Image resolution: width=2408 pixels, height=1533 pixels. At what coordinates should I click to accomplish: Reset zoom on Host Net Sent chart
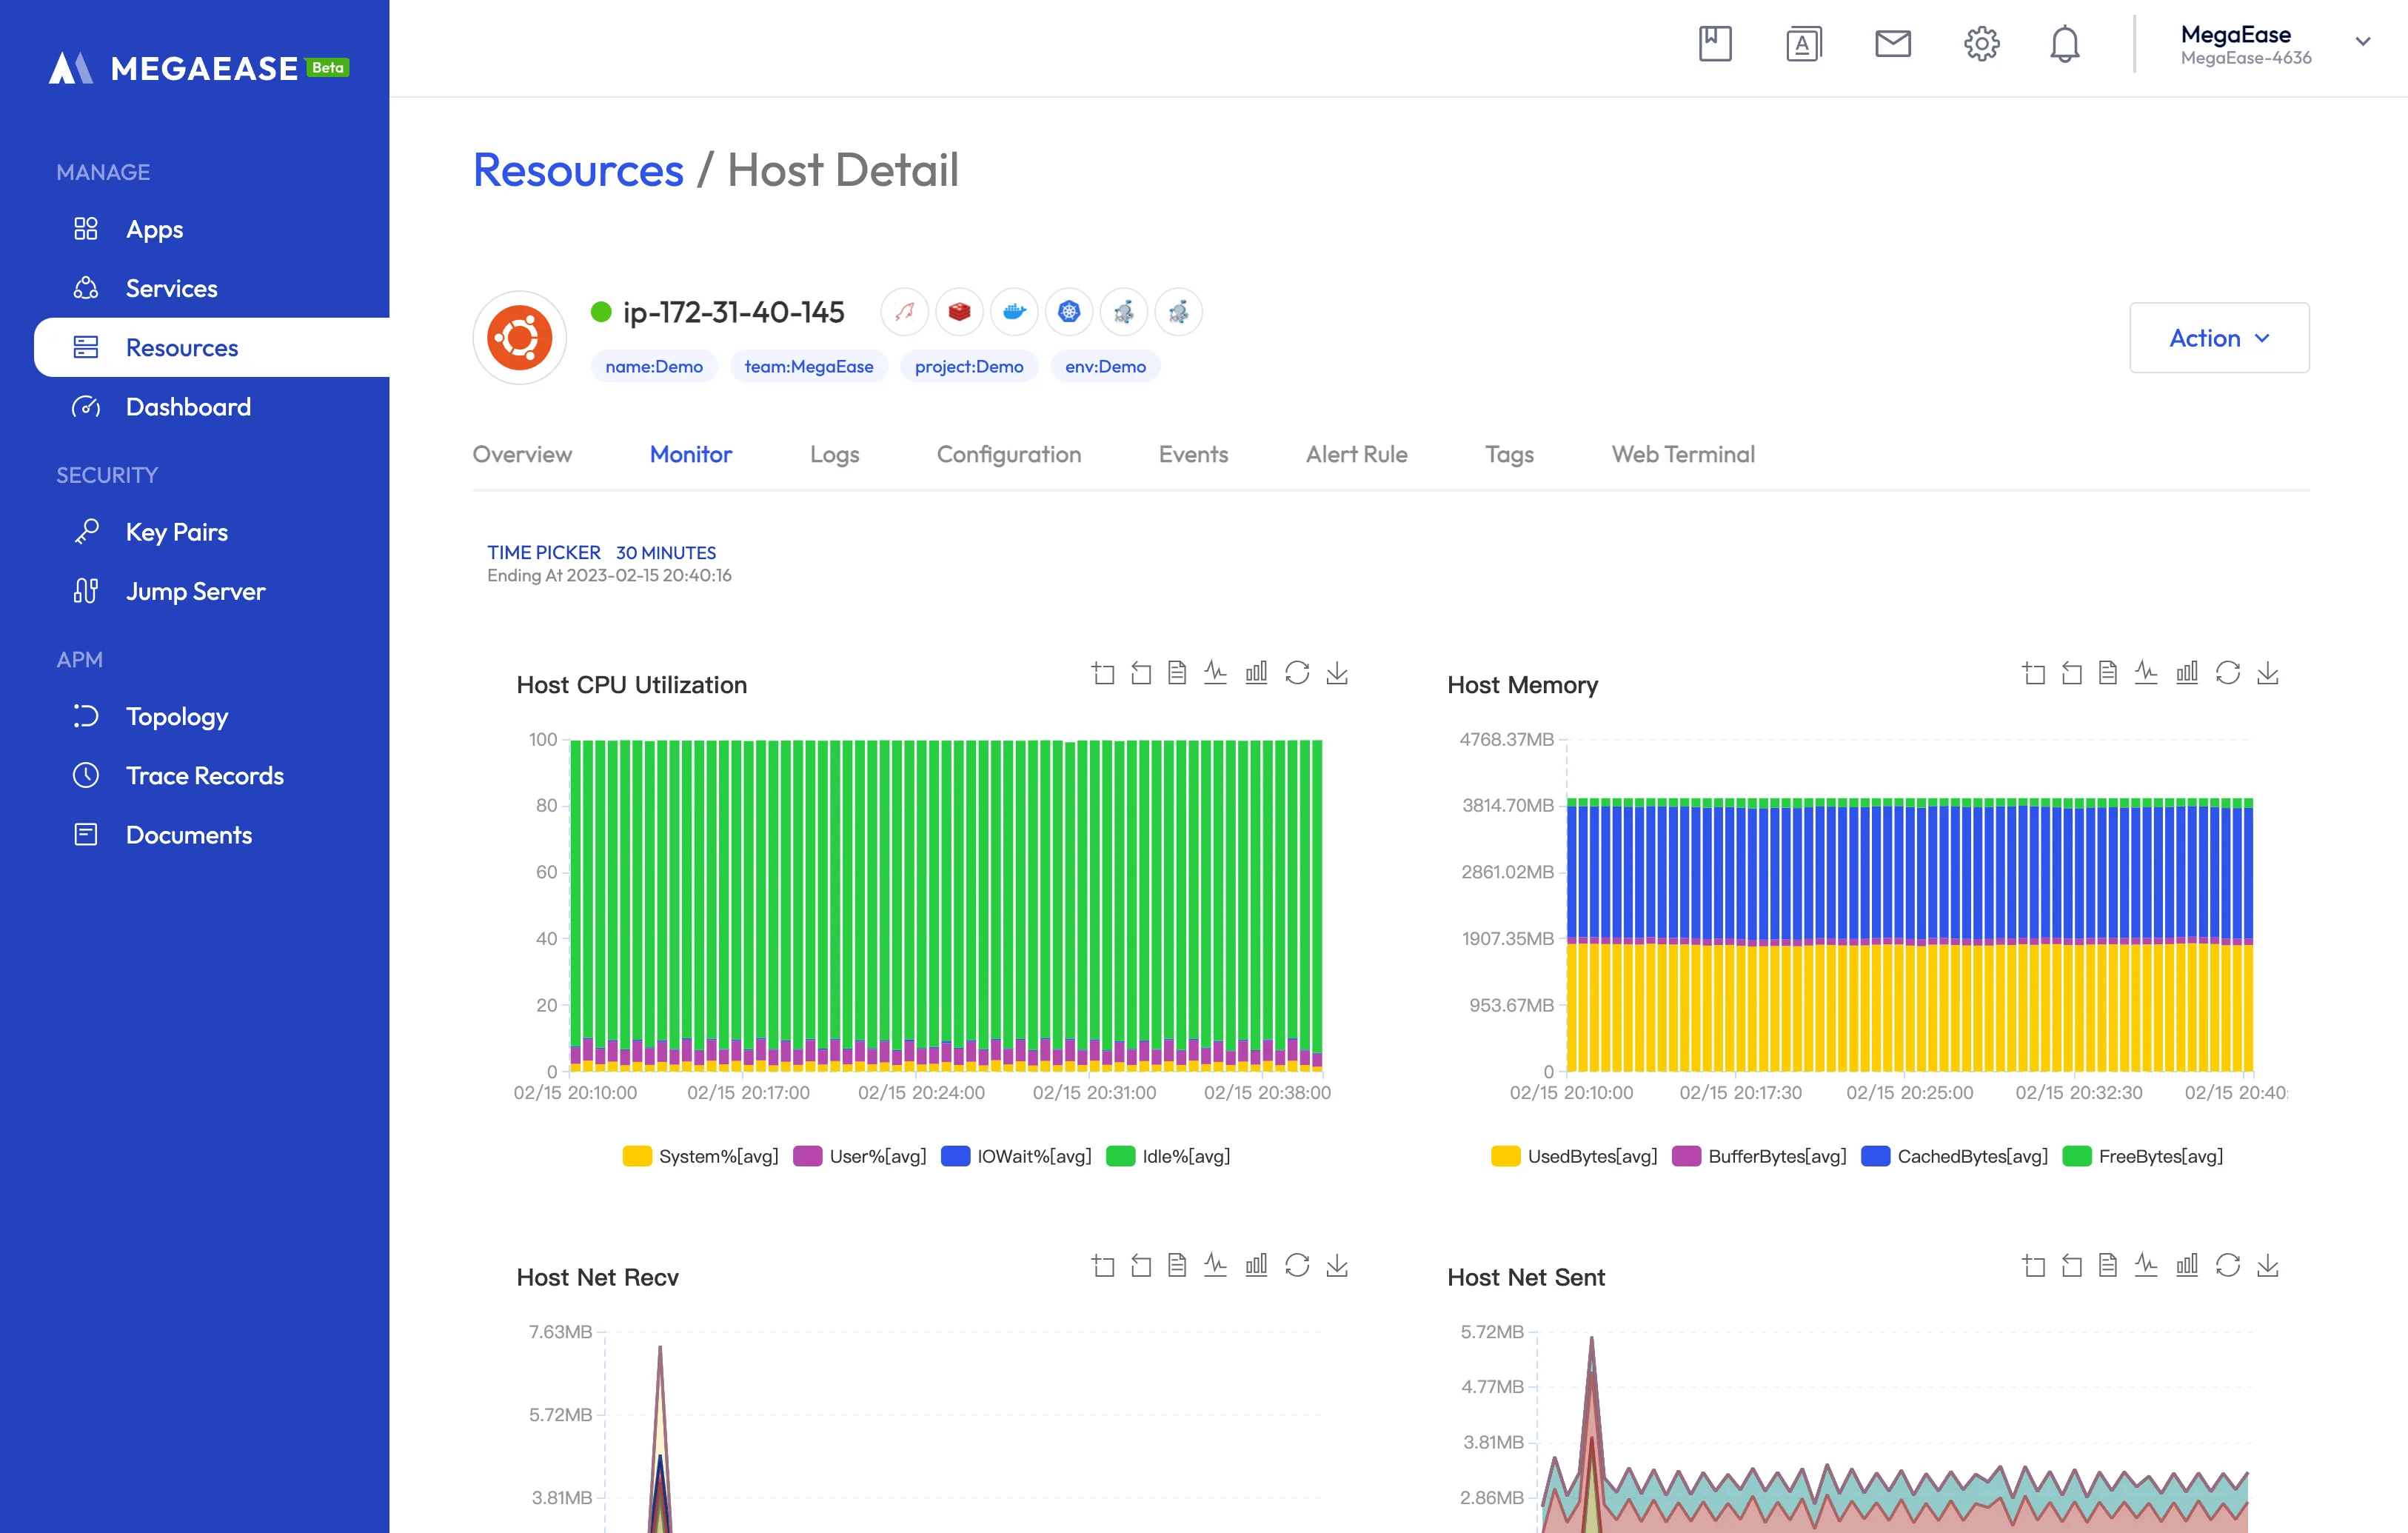[2072, 1265]
